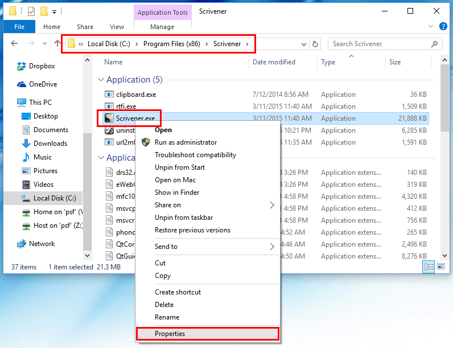Choose Create shortcut
This screenshot has width=453, height=348.
pos(178,292)
